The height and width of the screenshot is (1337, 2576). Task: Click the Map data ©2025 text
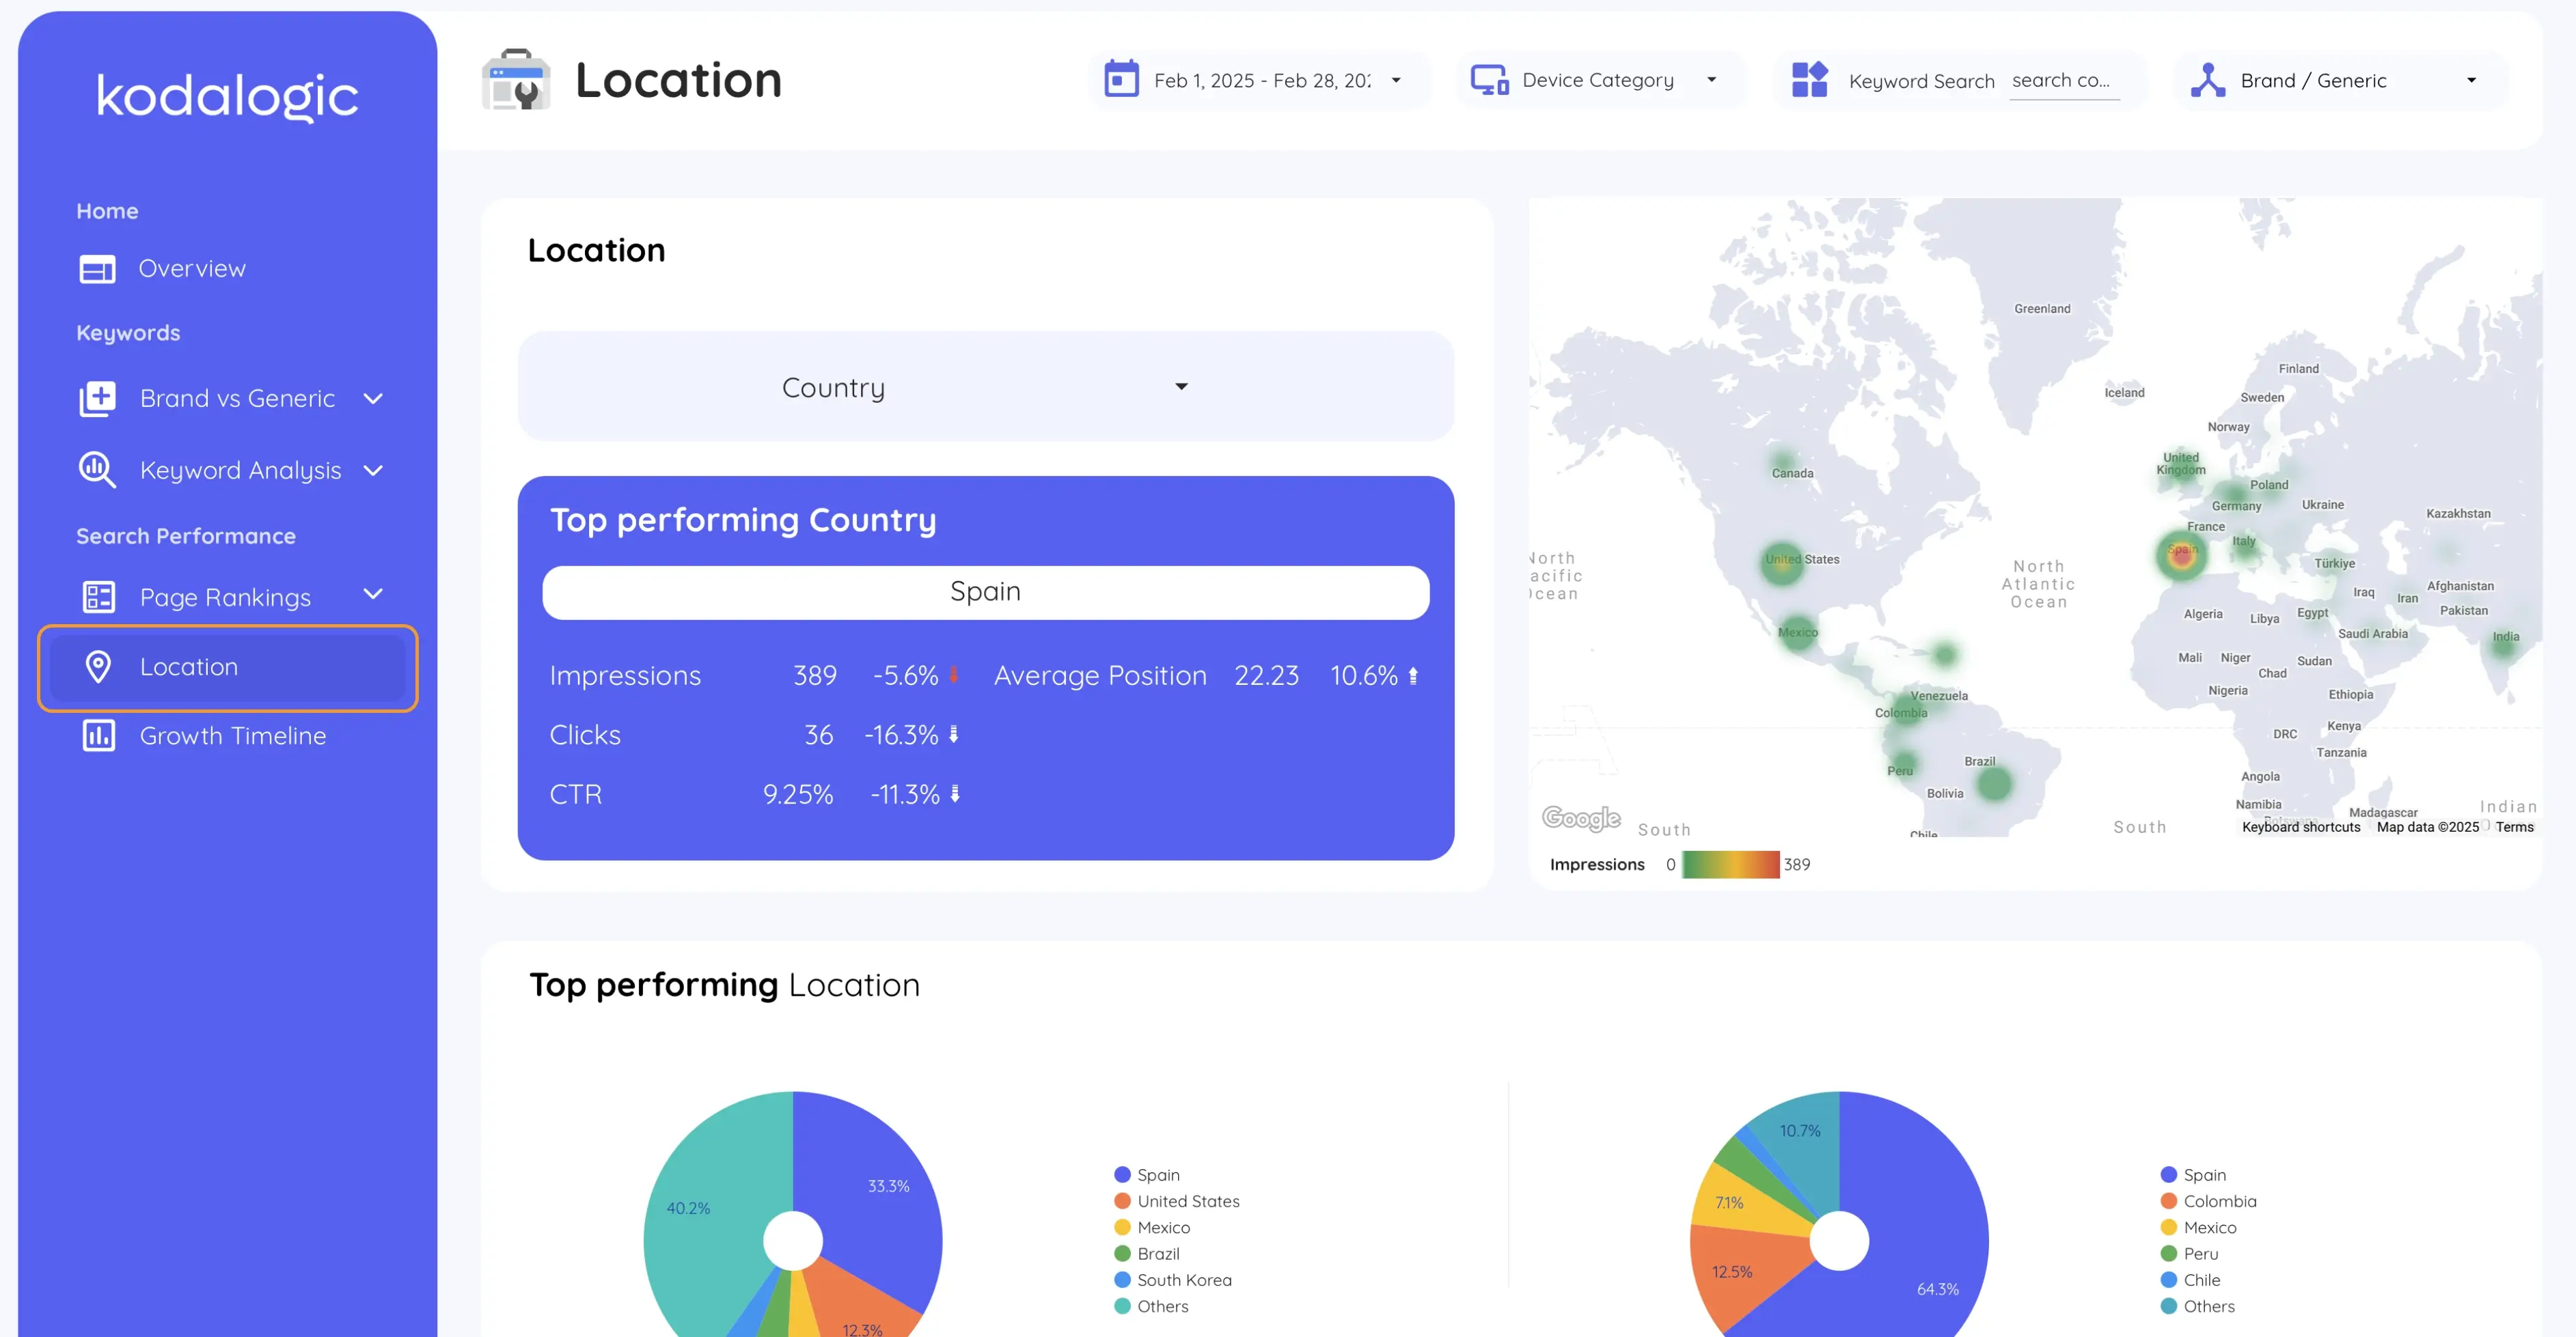point(2427,826)
